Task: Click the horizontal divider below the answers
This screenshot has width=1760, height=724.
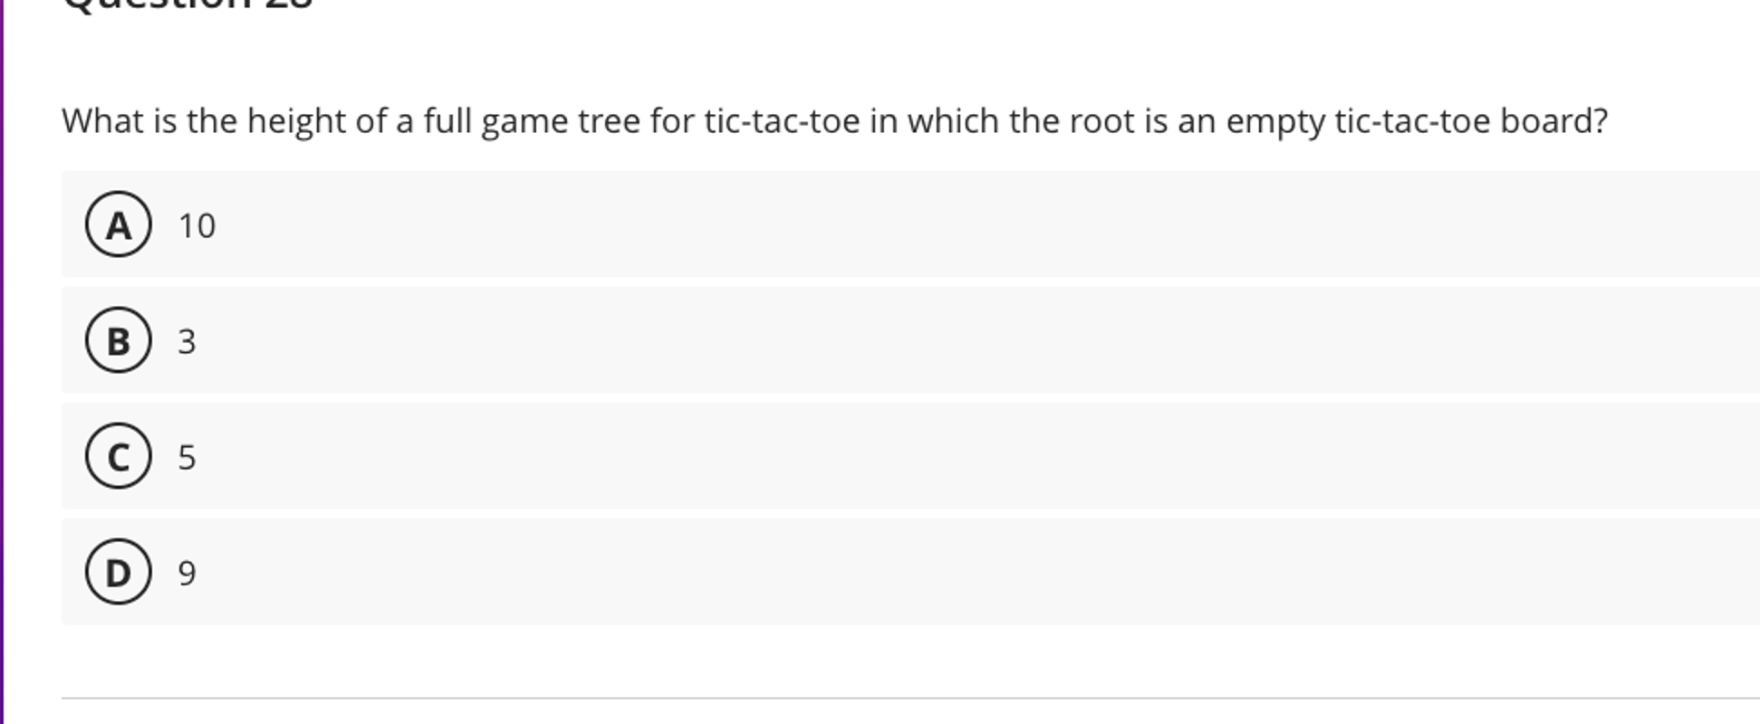Action: coord(906,697)
